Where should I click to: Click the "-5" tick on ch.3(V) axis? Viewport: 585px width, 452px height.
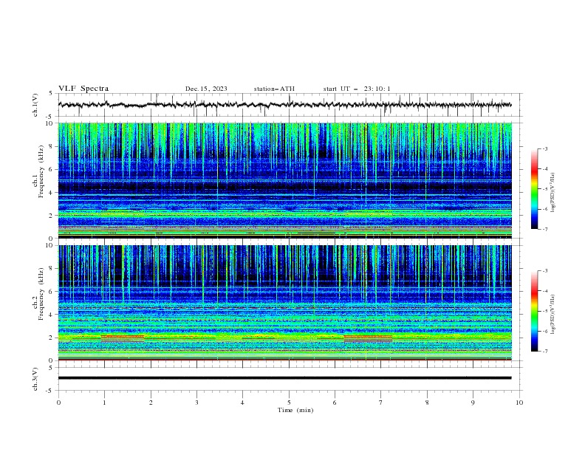[x=50, y=391]
